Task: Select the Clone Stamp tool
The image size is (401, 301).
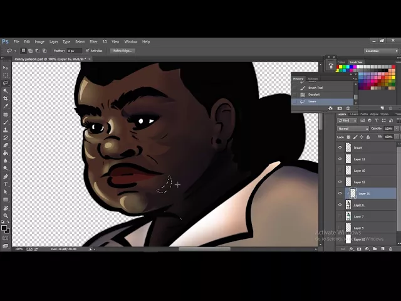Action: [6, 130]
